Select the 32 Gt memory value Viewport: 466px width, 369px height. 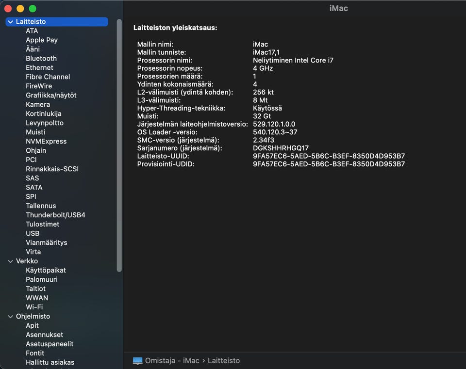262,116
